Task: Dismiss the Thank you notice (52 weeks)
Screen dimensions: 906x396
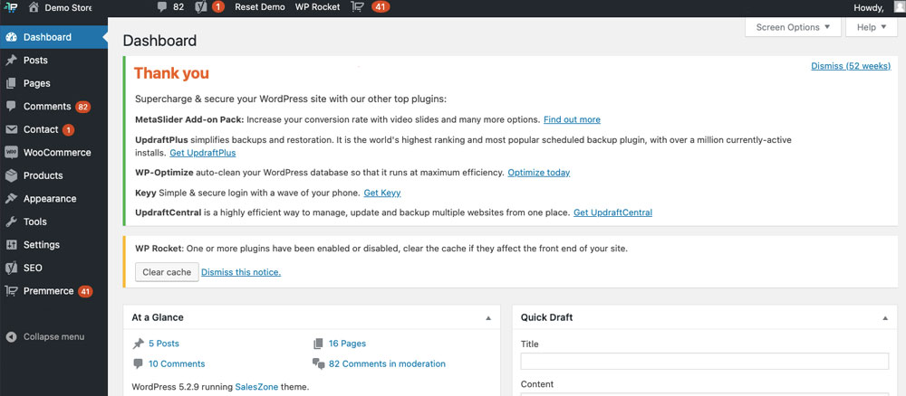Action: (851, 66)
